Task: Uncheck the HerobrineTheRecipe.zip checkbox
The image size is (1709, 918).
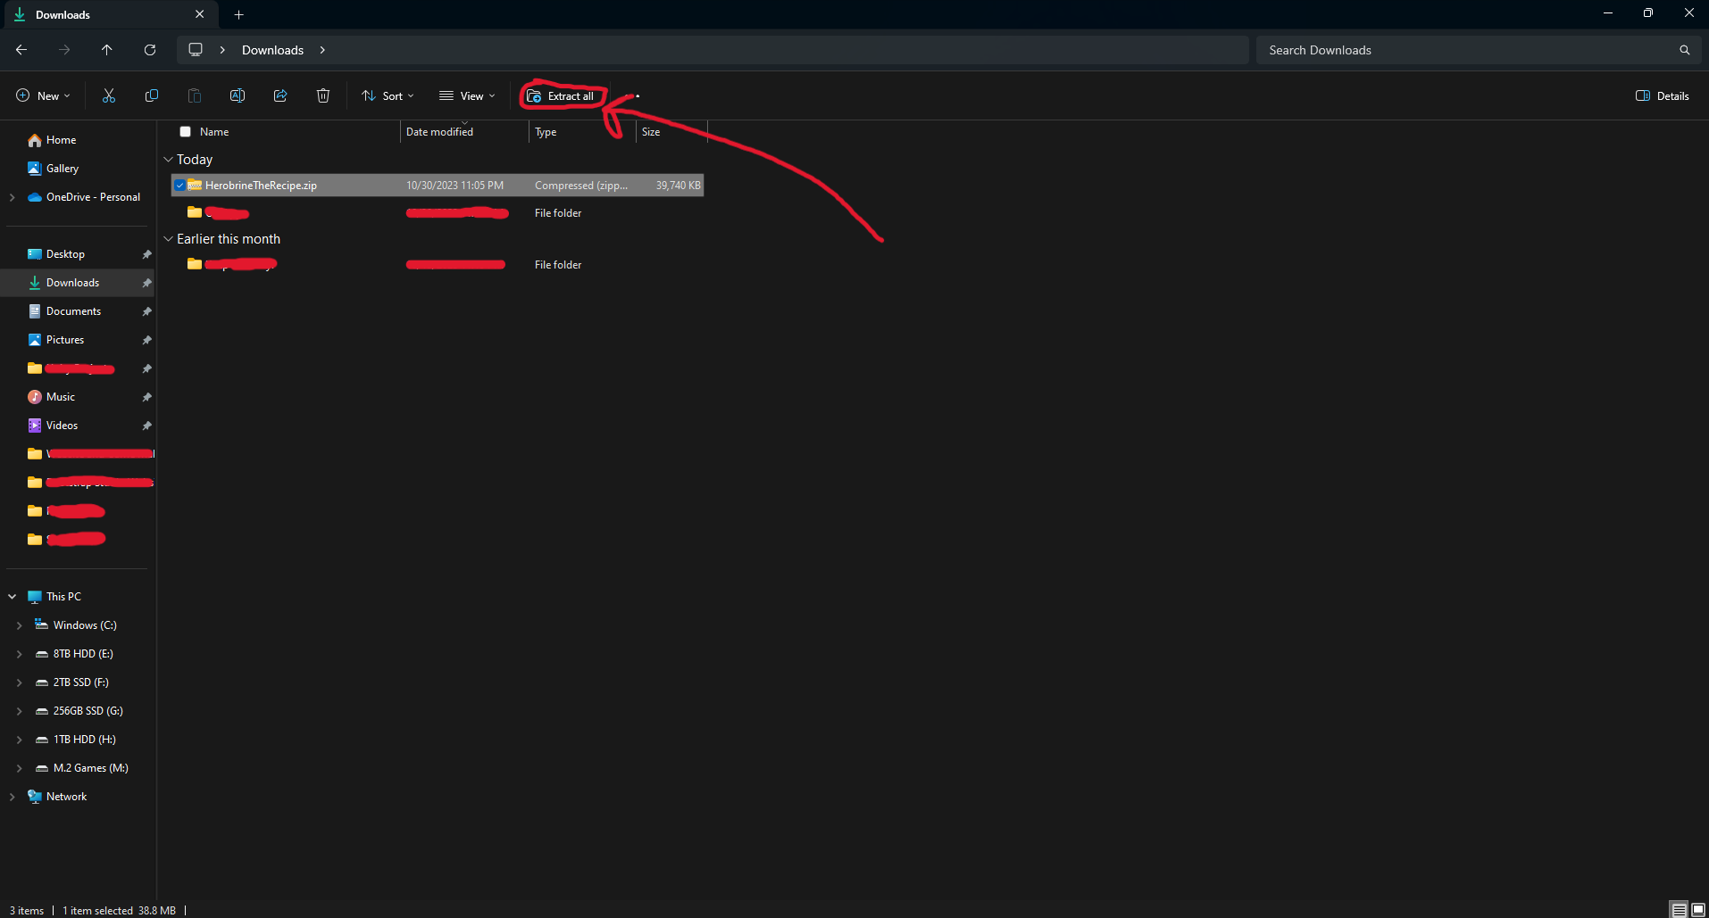Action: point(180,186)
